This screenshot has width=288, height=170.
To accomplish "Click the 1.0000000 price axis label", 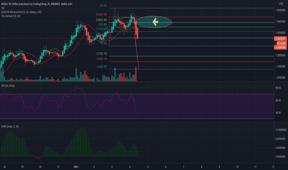I will pyautogui.click(x=280, y=78).
